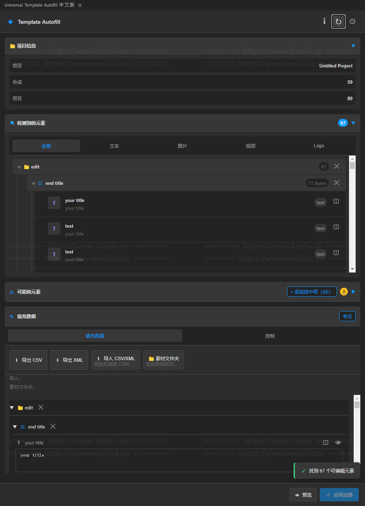This screenshot has height=506, width=365.
Task: Click text tag on your title row
Action: (321, 203)
